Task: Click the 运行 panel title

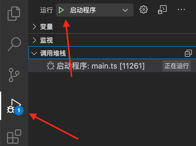Action: coord(46,10)
